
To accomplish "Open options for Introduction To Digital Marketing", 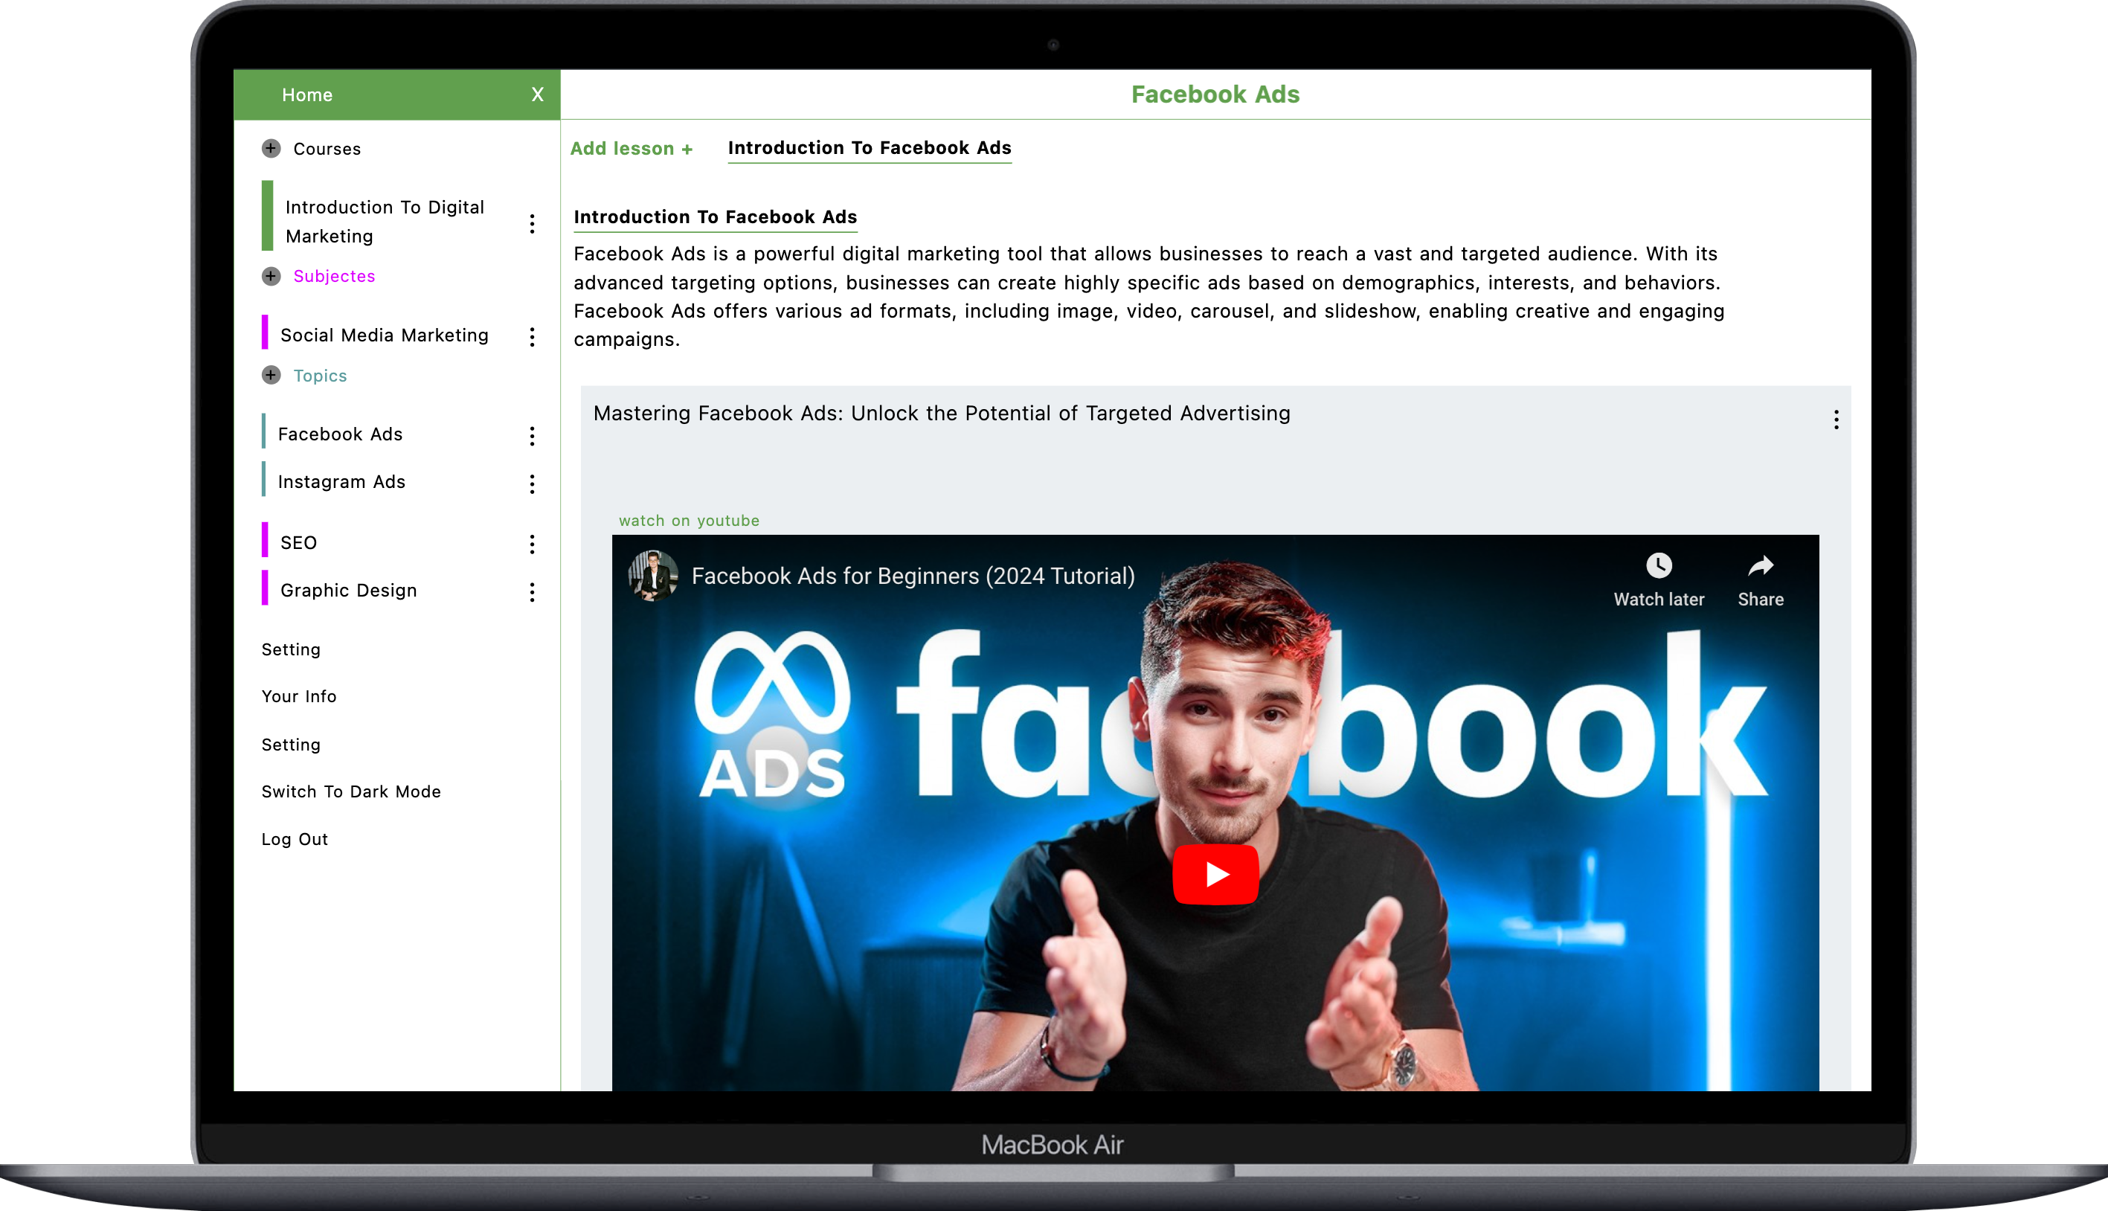I will [532, 223].
